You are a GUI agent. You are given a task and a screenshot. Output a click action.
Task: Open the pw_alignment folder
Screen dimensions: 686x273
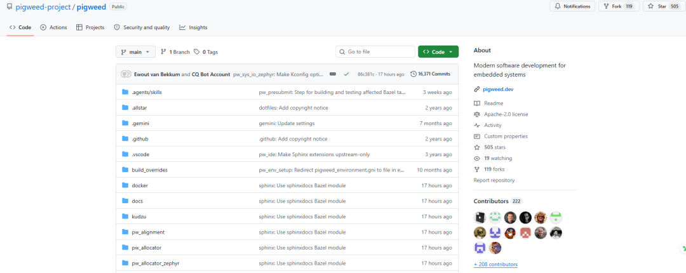(x=148, y=232)
